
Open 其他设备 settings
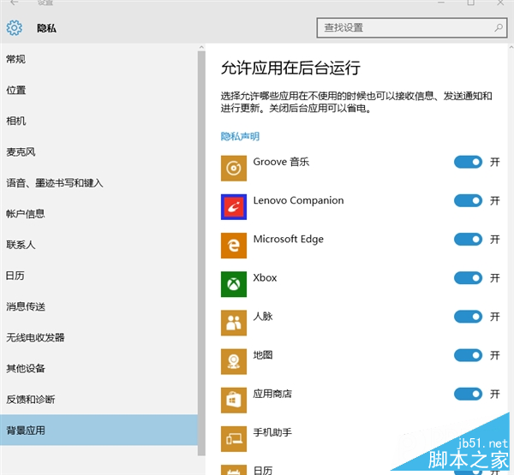coord(99,369)
